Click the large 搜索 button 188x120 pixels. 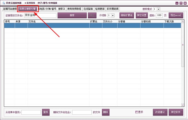pos(72,15)
